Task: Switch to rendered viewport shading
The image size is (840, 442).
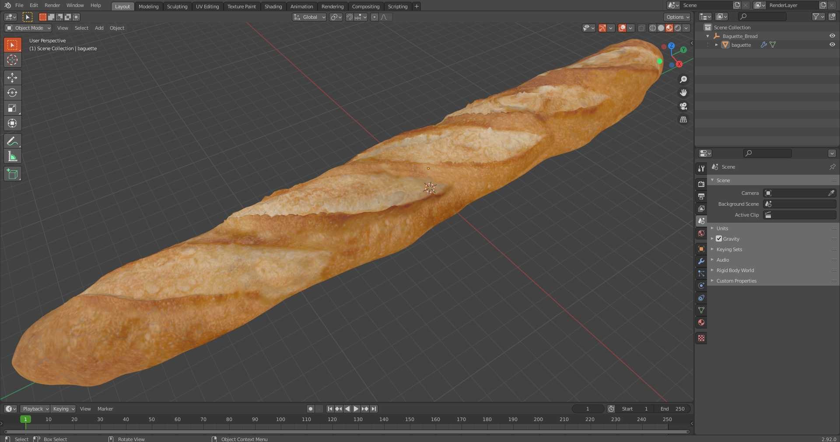Action: [x=678, y=28]
